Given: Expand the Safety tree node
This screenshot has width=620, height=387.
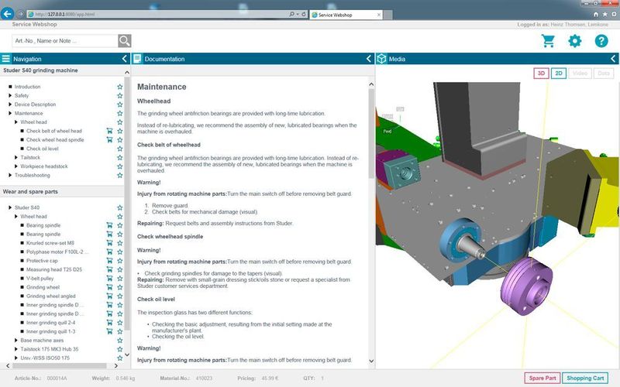Looking at the screenshot, I should 10,96.
